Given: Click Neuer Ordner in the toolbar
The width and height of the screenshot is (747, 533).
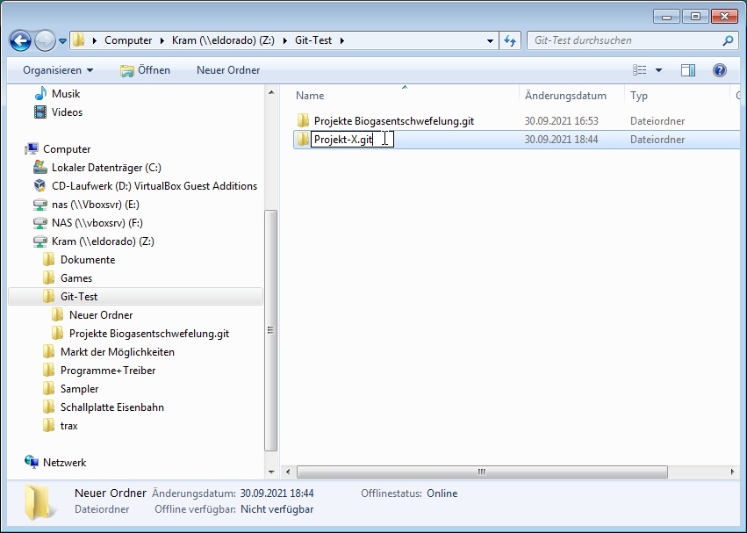Looking at the screenshot, I should point(228,70).
